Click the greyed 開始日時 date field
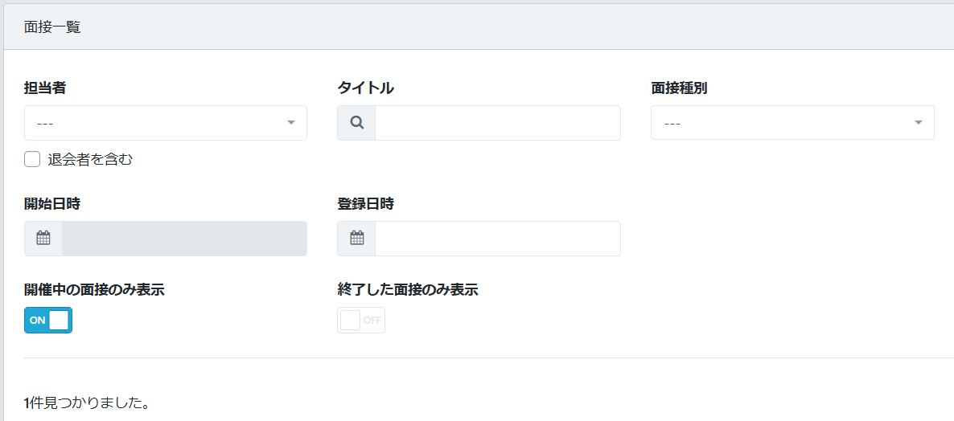Viewport: 954px width, 421px height. [x=184, y=239]
